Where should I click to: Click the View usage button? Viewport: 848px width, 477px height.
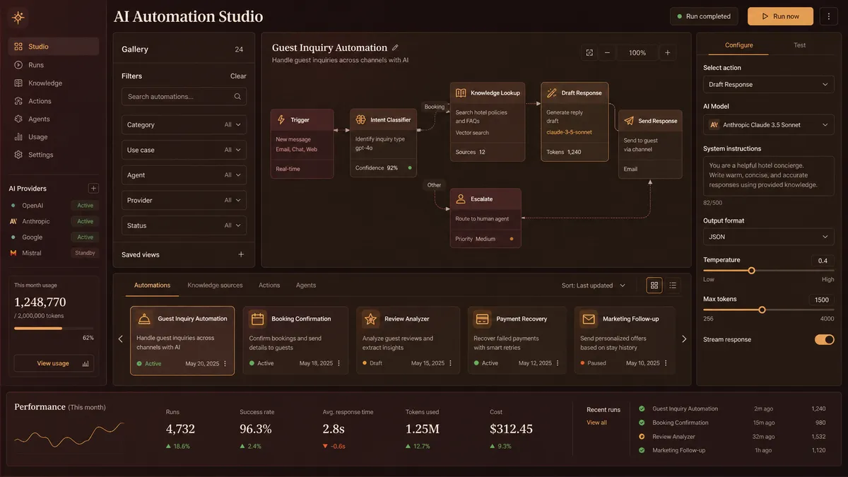(x=54, y=363)
